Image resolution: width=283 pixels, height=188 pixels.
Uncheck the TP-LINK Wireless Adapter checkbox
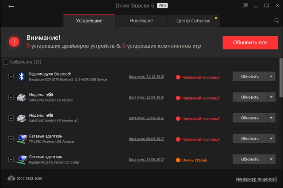[11, 139]
